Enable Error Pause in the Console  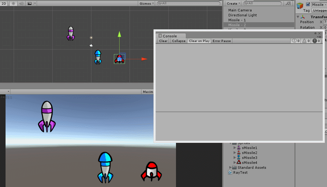tap(221, 41)
